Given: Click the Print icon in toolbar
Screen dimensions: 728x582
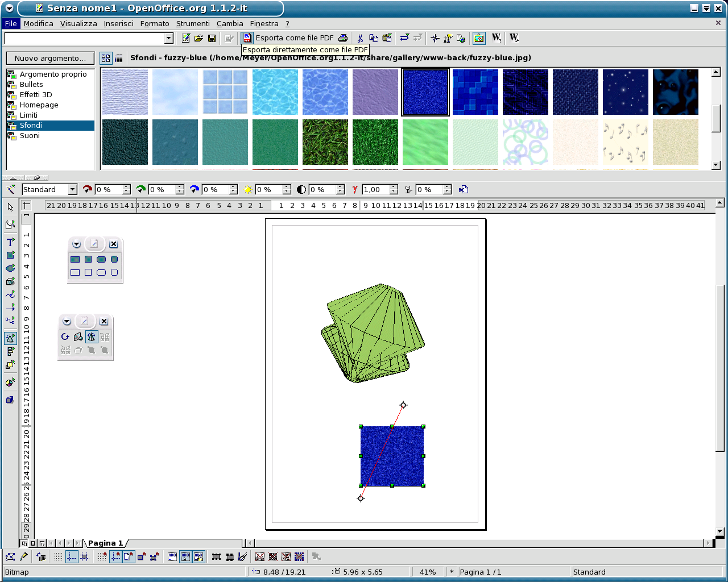Looking at the screenshot, I should pos(343,38).
